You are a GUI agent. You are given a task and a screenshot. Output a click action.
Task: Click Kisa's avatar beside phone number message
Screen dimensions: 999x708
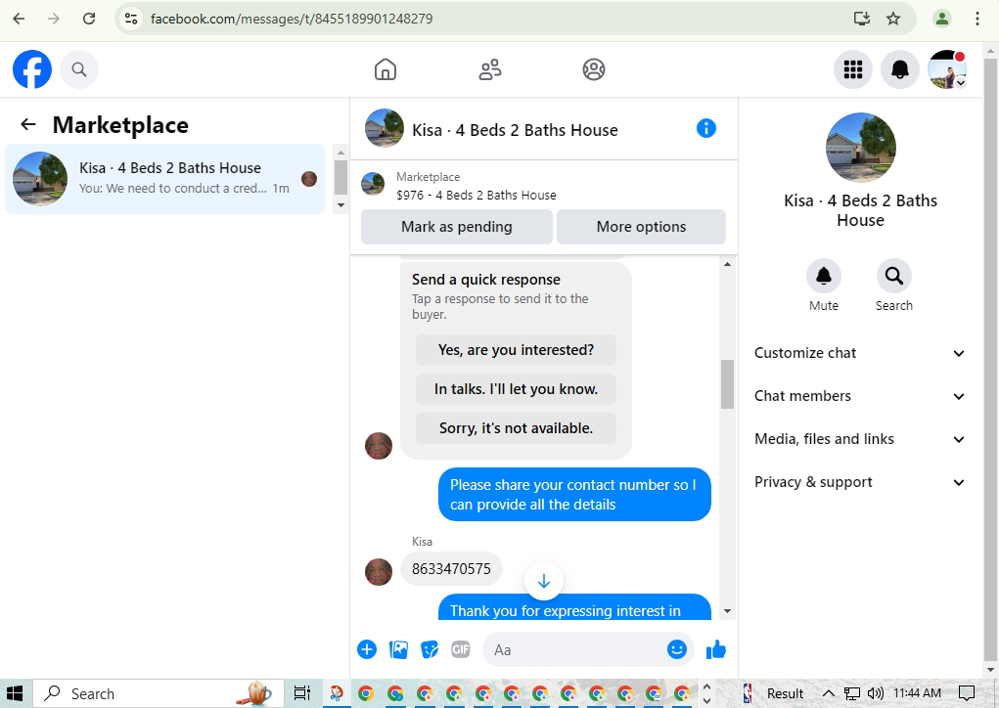[379, 572]
